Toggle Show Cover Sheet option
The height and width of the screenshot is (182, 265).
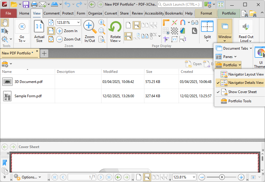click(240, 92)
